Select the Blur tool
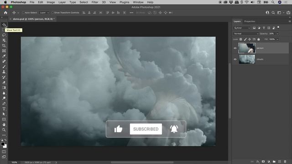The height and width of the screenshot is (164, 292). click(x=4, y=93)
